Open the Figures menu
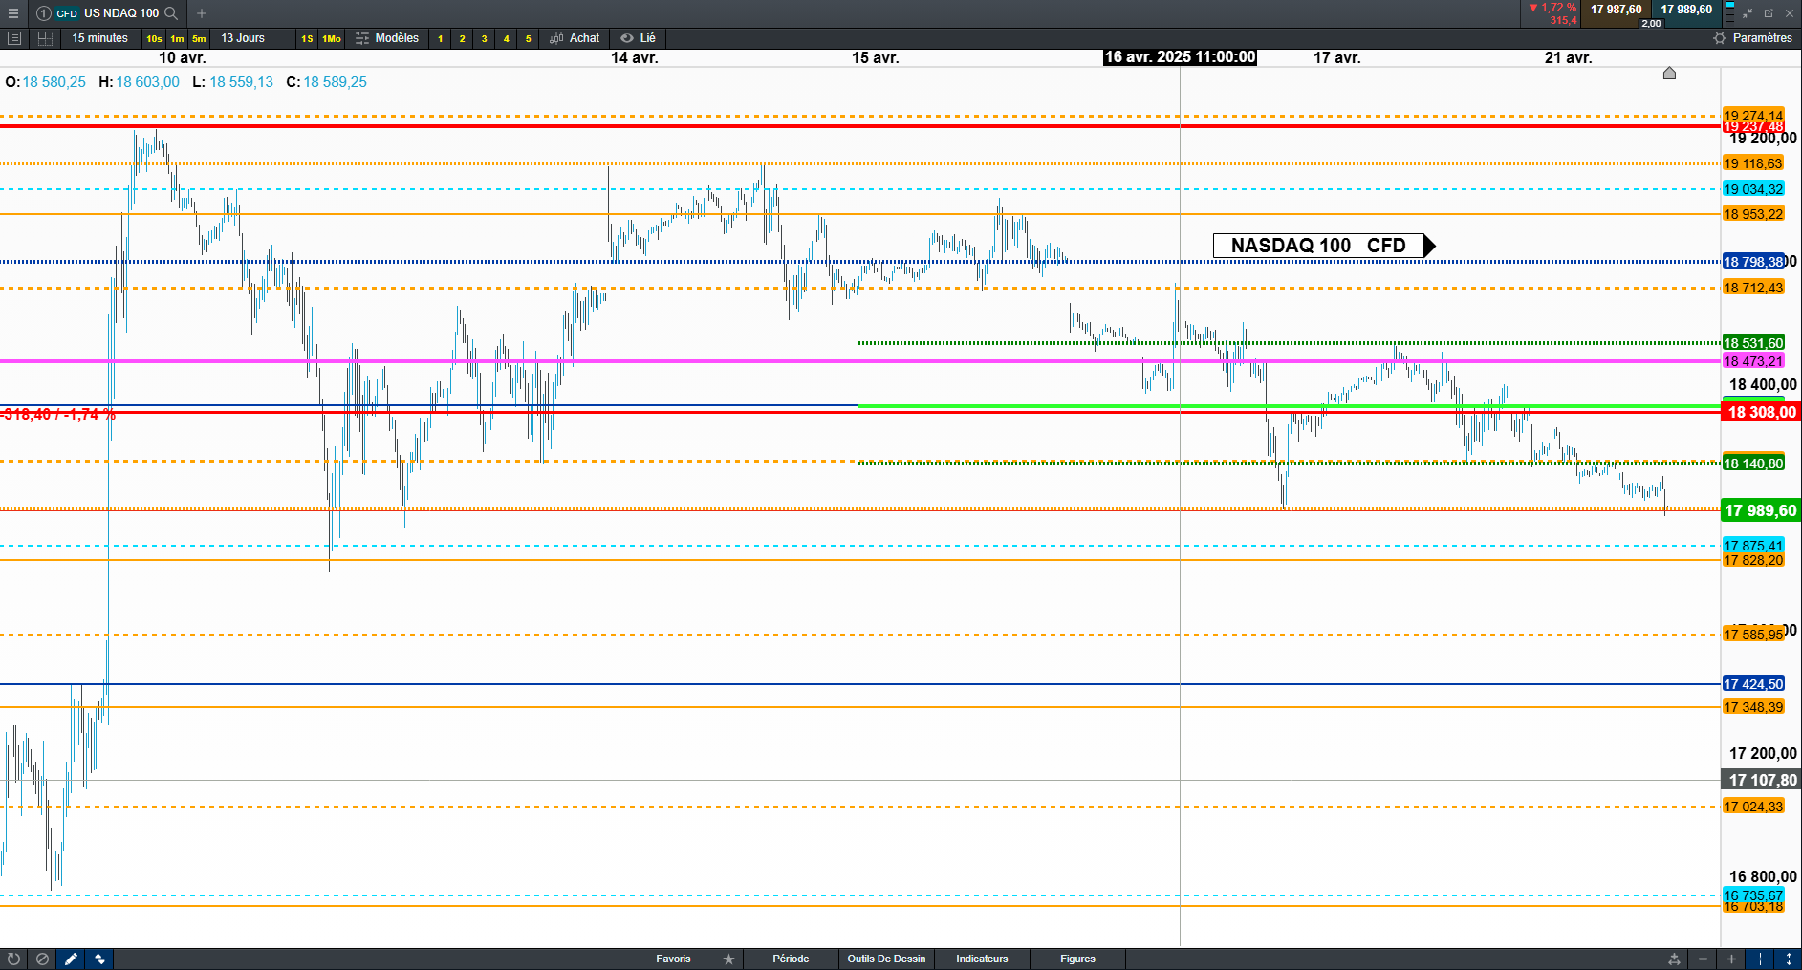 1077,959
